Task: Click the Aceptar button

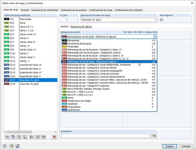Action: pyautogui.click(x=169, y=146)
